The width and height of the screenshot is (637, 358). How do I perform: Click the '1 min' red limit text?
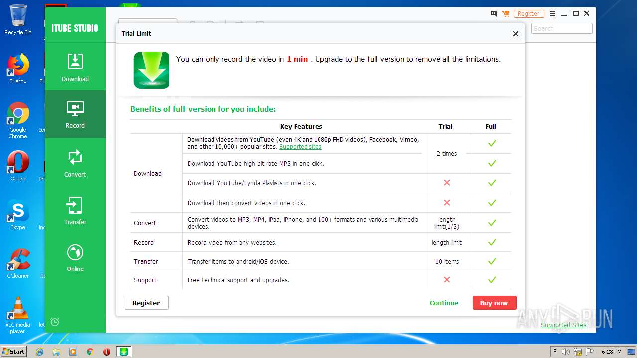click(297, 59)
